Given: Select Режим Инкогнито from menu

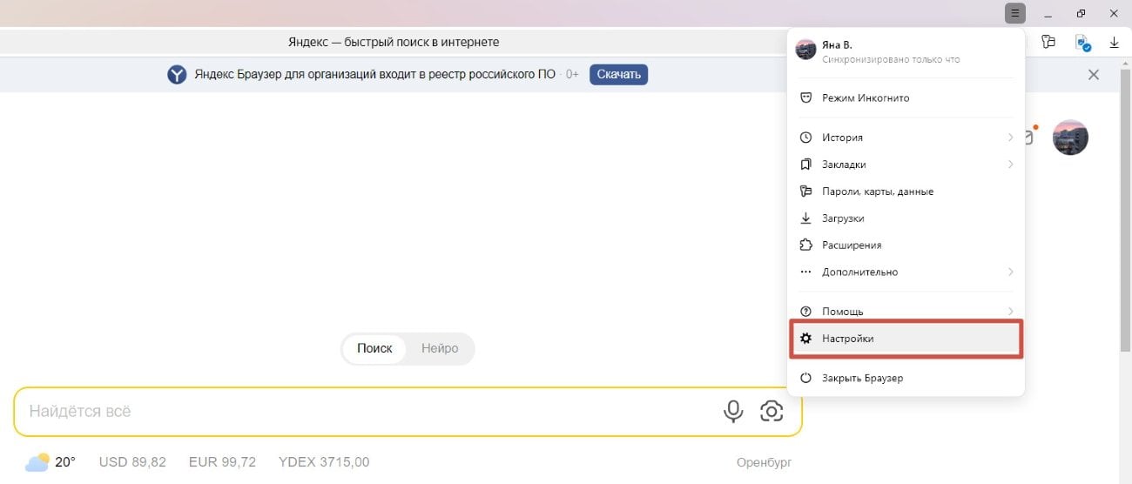Looking at the screenshot, I should click(906, 98).
